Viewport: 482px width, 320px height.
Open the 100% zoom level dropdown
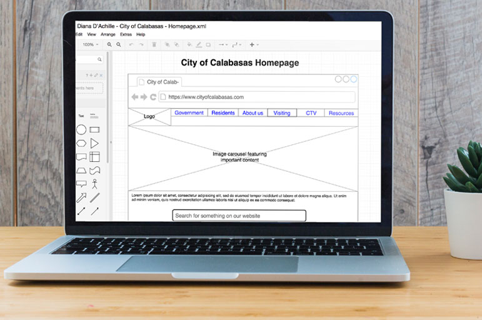coord(91,45)
